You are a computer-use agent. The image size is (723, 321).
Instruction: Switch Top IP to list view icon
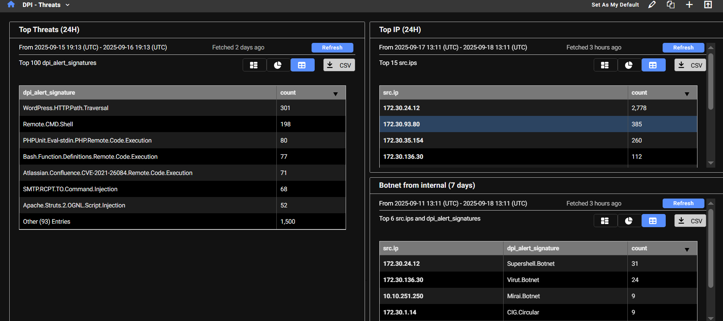coord(605,65)
